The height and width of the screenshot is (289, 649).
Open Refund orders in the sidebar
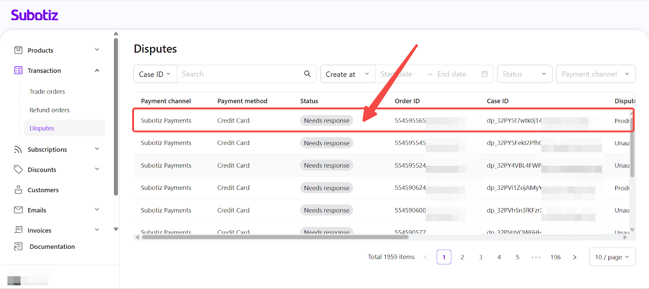[49, 110]
